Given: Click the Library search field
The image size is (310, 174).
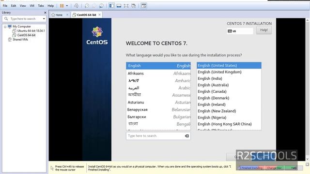Looking at the screenshot, I should tap(25, 19).
